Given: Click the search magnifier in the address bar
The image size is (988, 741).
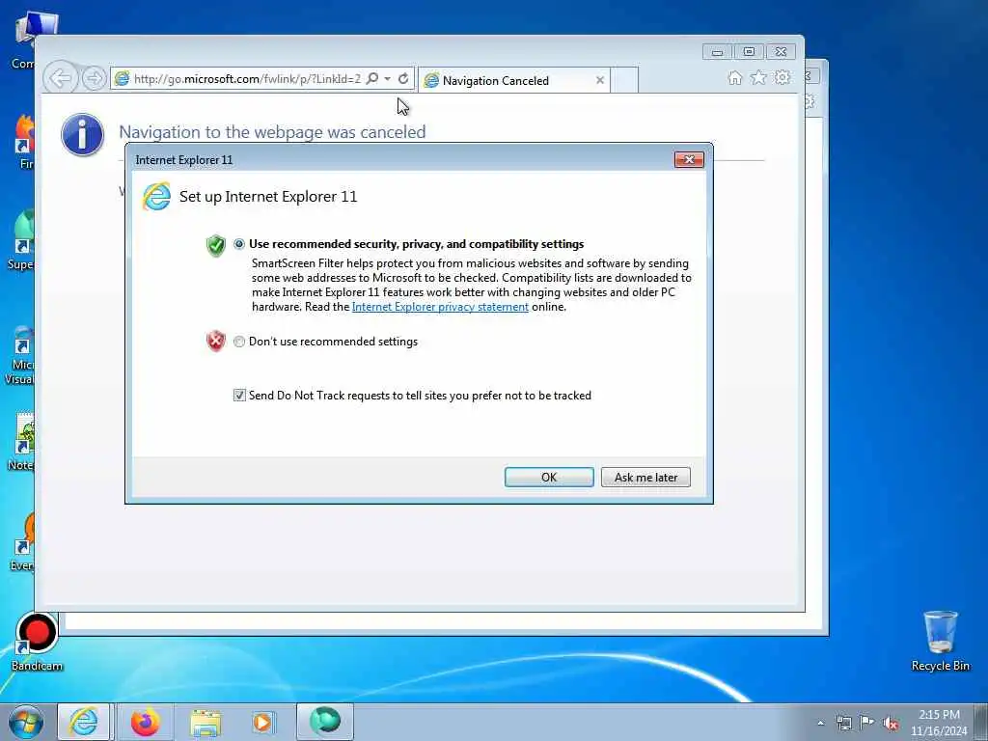Looking at the screenshot, I should point(372,79).
